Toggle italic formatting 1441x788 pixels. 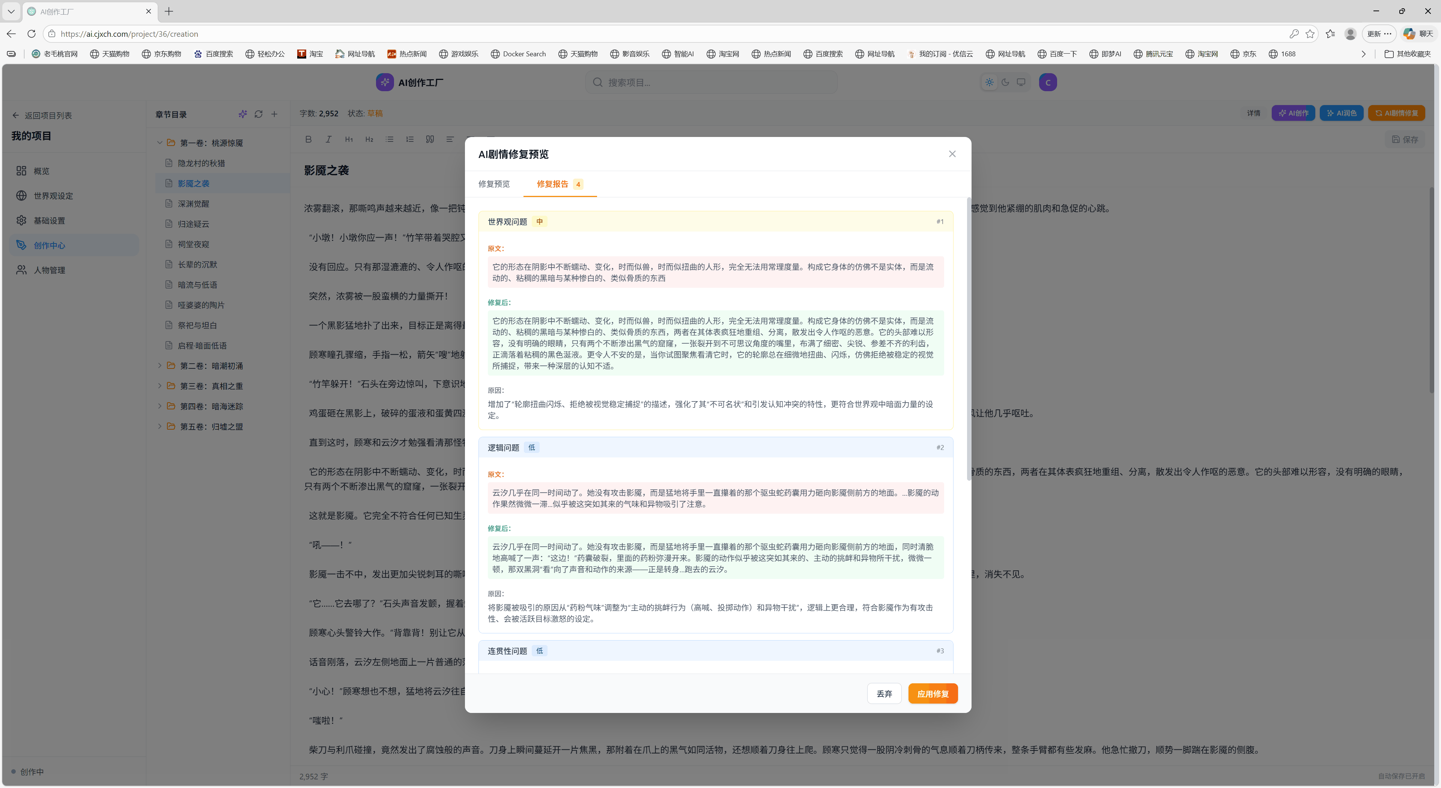(328, 139)
